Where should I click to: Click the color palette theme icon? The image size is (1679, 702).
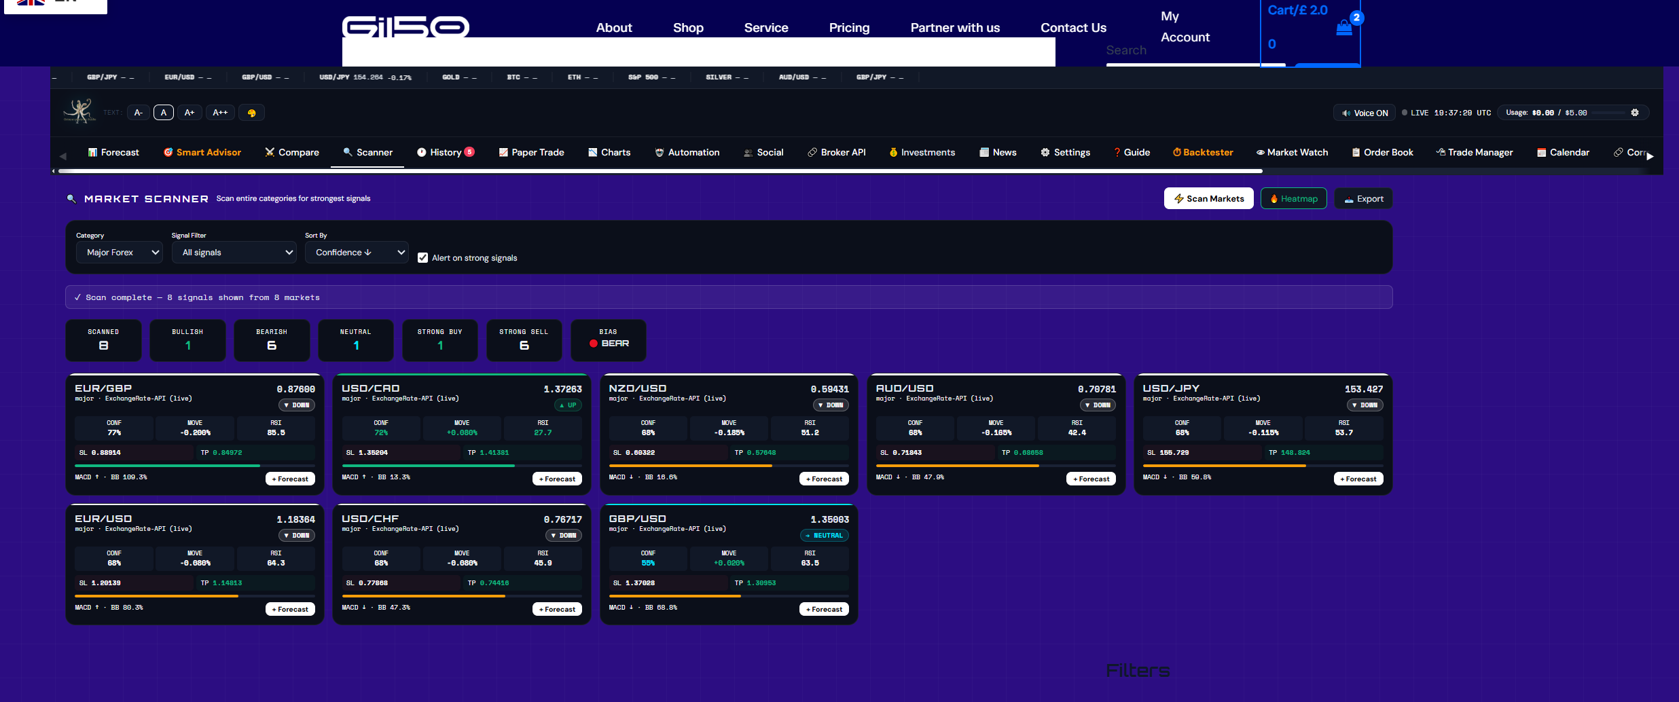[251, 113]
